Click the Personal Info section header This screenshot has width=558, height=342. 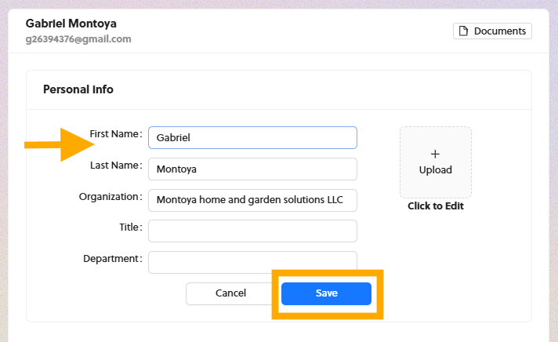[x=78, y=89]
